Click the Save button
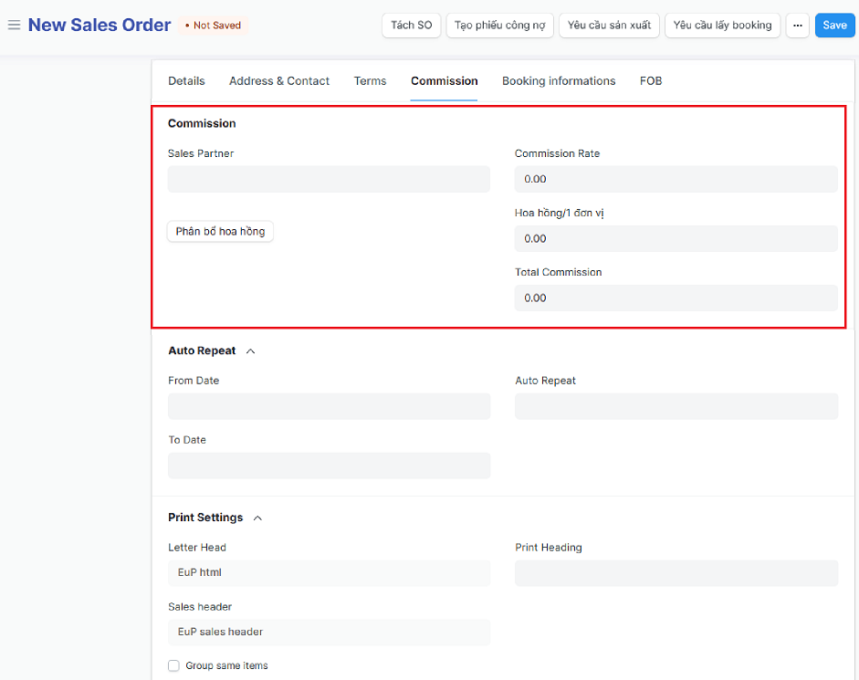 point(834,26)
